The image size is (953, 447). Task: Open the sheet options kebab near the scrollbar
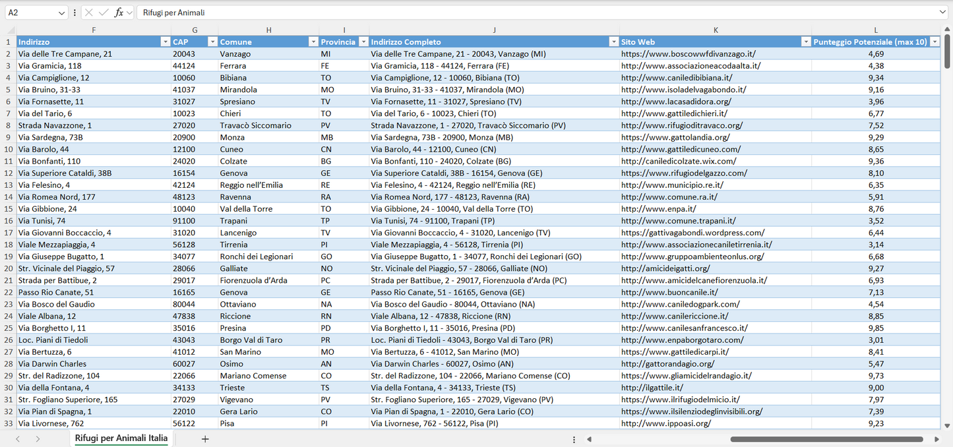coord(573,438)
